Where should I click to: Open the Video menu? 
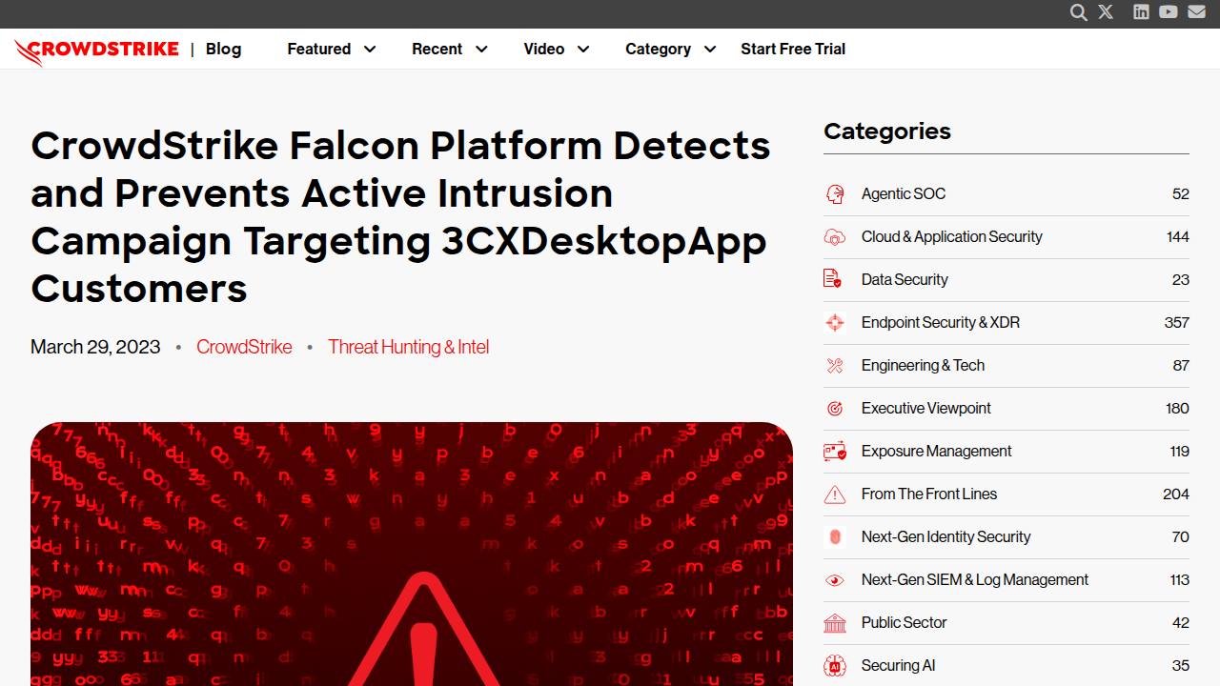(544, 49)
